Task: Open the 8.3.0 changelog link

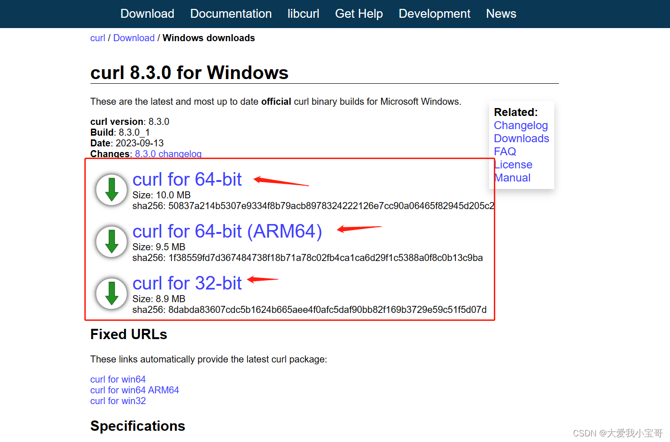Action: pyautogui.click(x=168, y=154)
